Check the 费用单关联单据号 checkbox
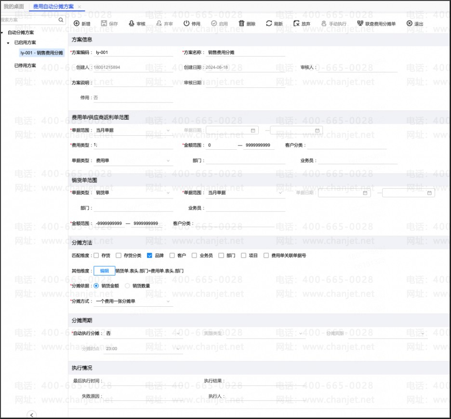Viewport: 451px width, 419px height. [x=266, y=255]
